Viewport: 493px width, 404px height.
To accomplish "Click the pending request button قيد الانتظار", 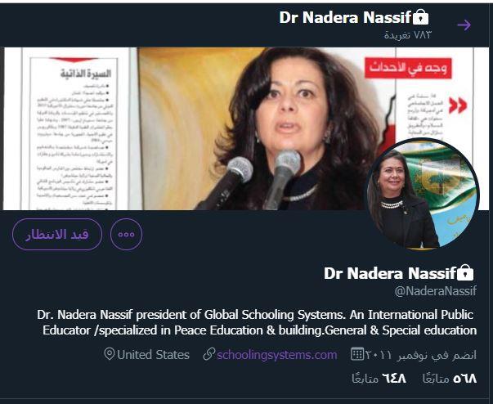I will coord(57,234).
